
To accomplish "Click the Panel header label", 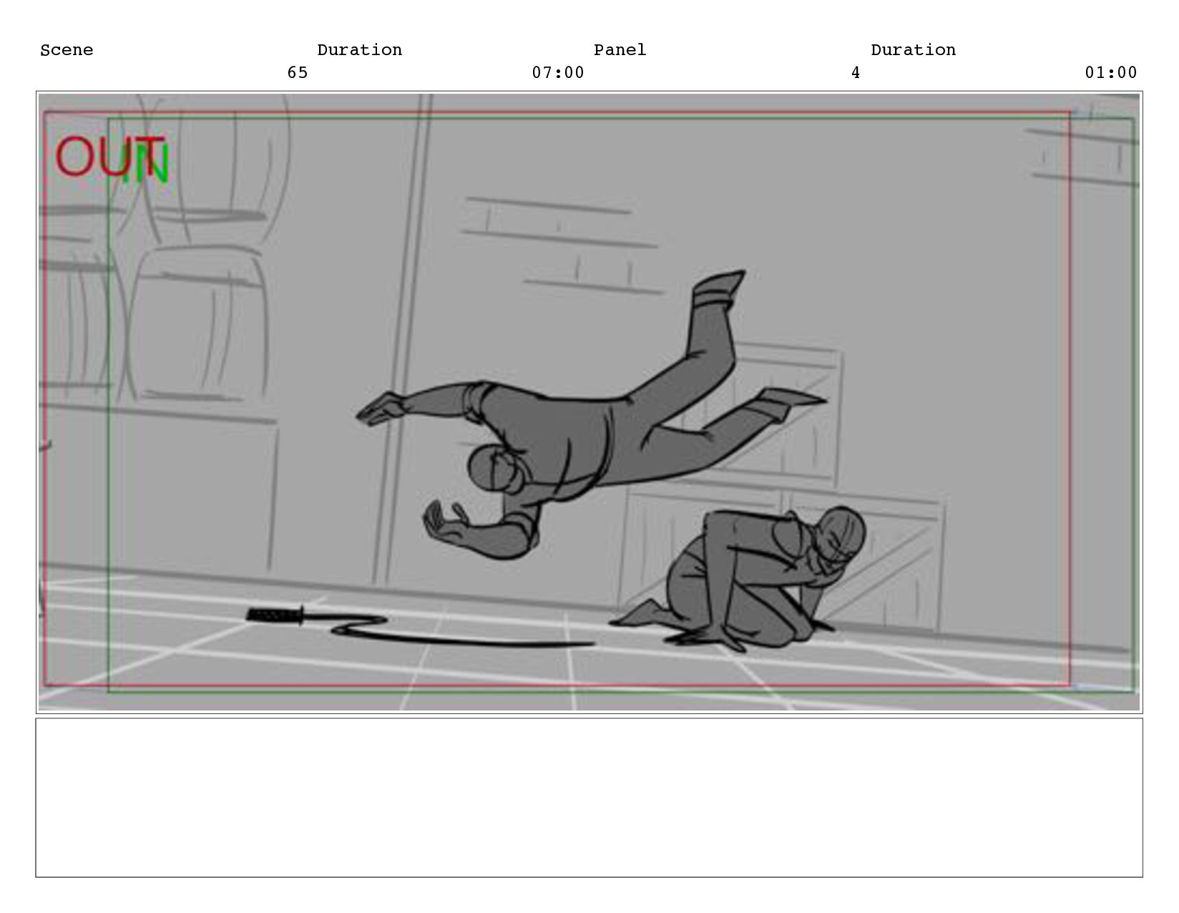I will point(620,50).
